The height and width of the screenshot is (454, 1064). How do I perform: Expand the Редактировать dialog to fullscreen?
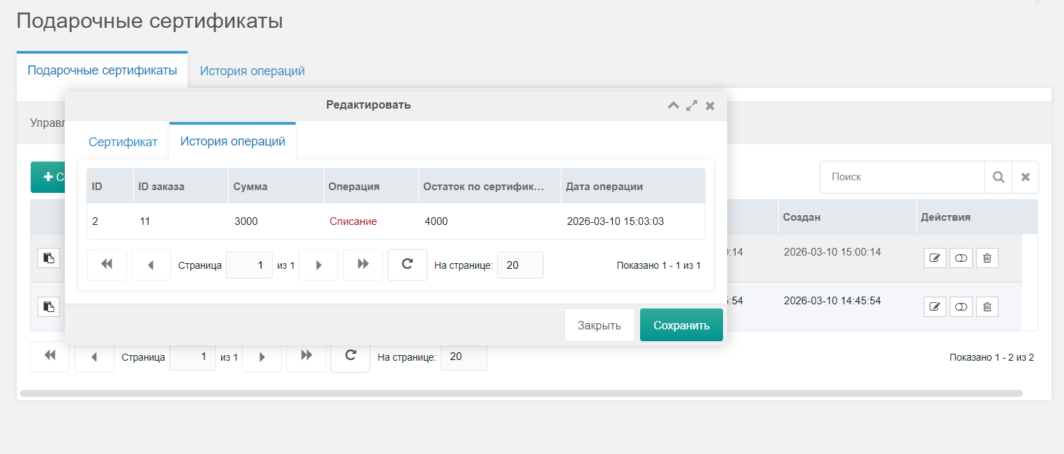click(x=692, y=106)
